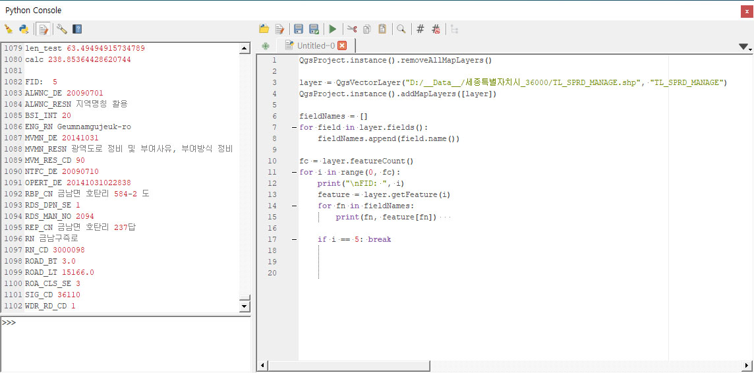Click output line len_test 63.49494915734789
Viewport: 754px width, 373px height.
coord(85,49)
